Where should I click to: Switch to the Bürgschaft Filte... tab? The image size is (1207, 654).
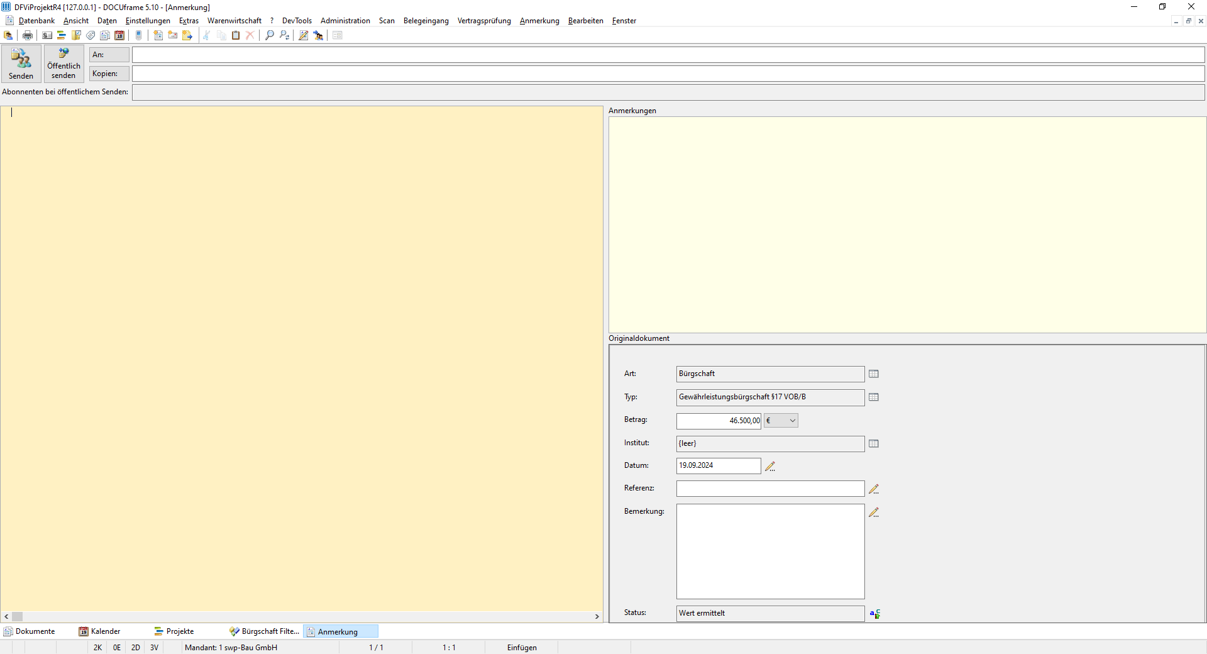pos(265,631)
